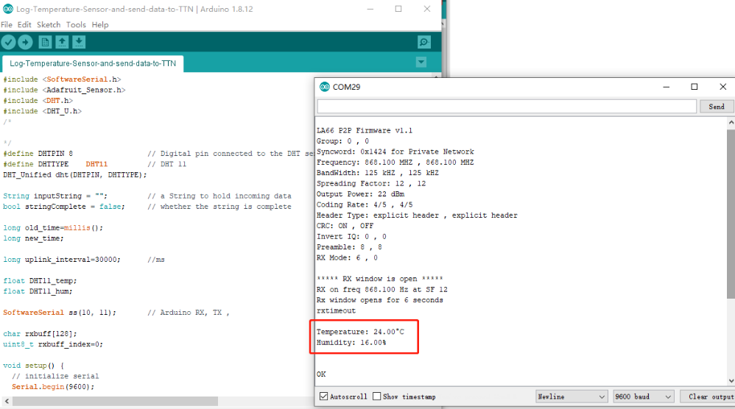Minimize the Arduino IDE window

coord(370,9)
